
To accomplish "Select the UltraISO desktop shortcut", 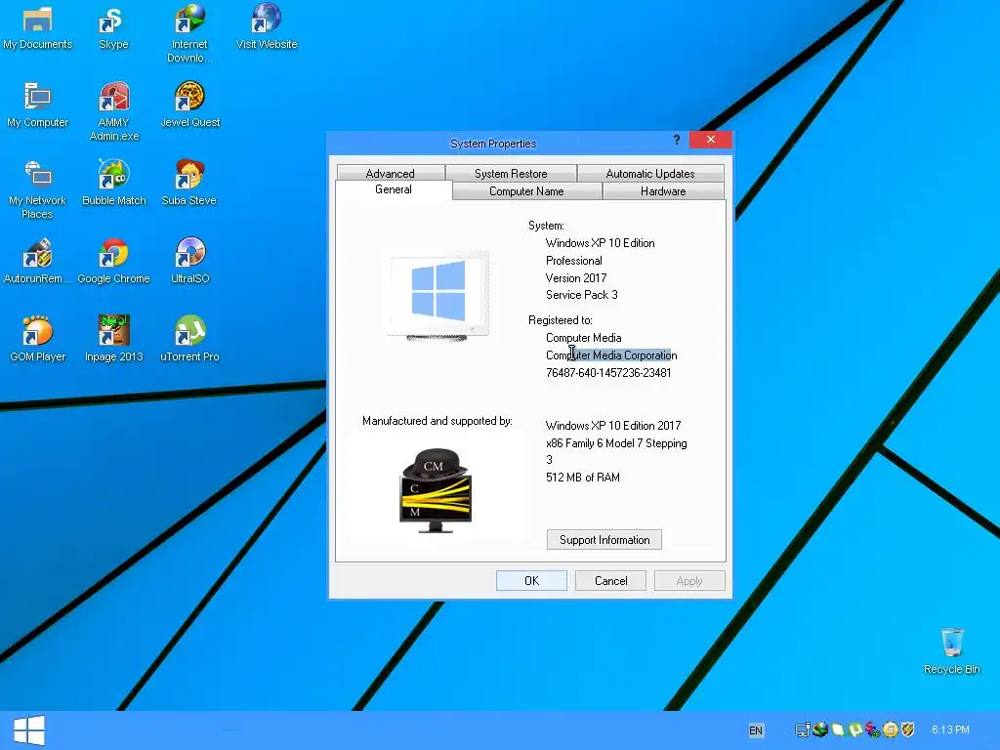I will click(189, 262).
